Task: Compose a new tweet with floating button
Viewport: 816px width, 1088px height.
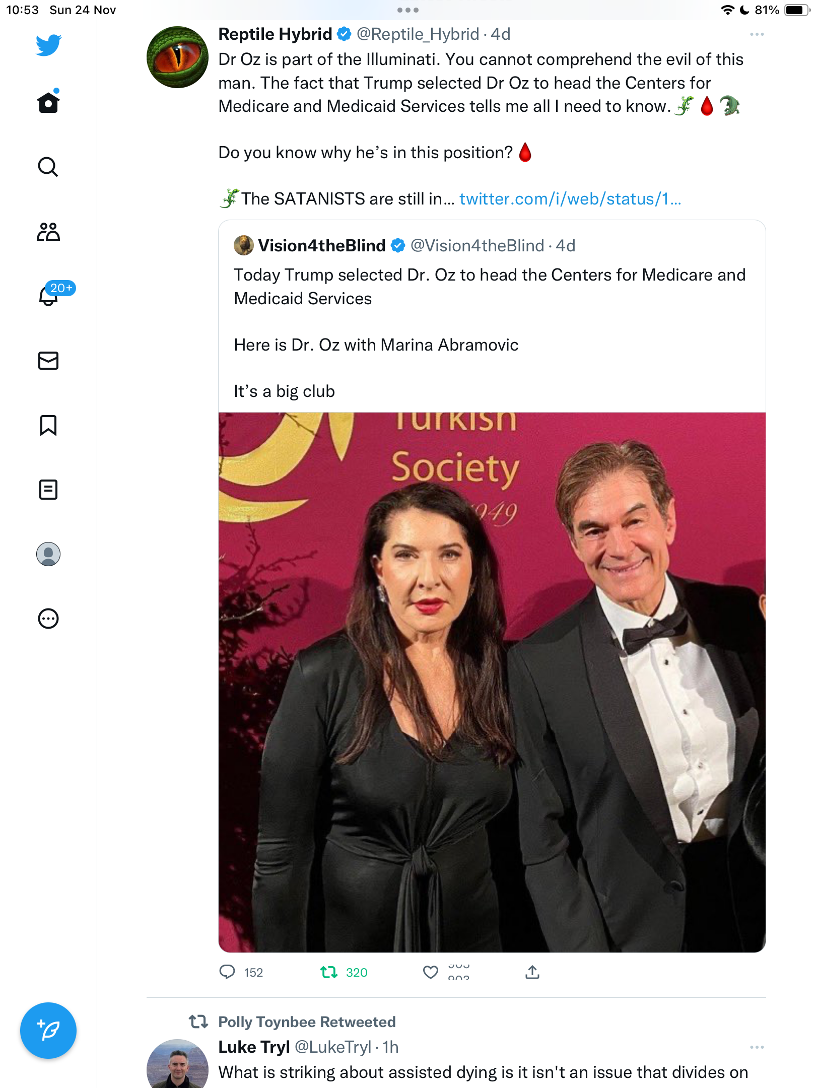Action: 48,1031
